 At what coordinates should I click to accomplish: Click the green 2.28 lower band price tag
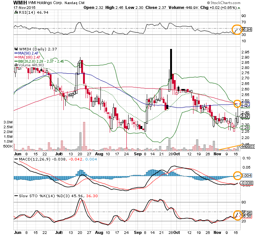245,128
